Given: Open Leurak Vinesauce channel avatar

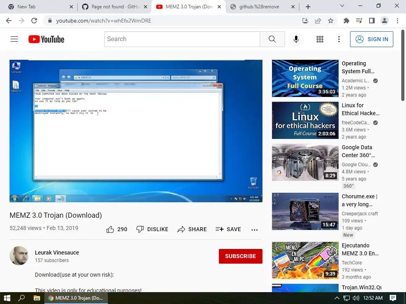Looking at the screenshot, I should click(x=19, y=256).
